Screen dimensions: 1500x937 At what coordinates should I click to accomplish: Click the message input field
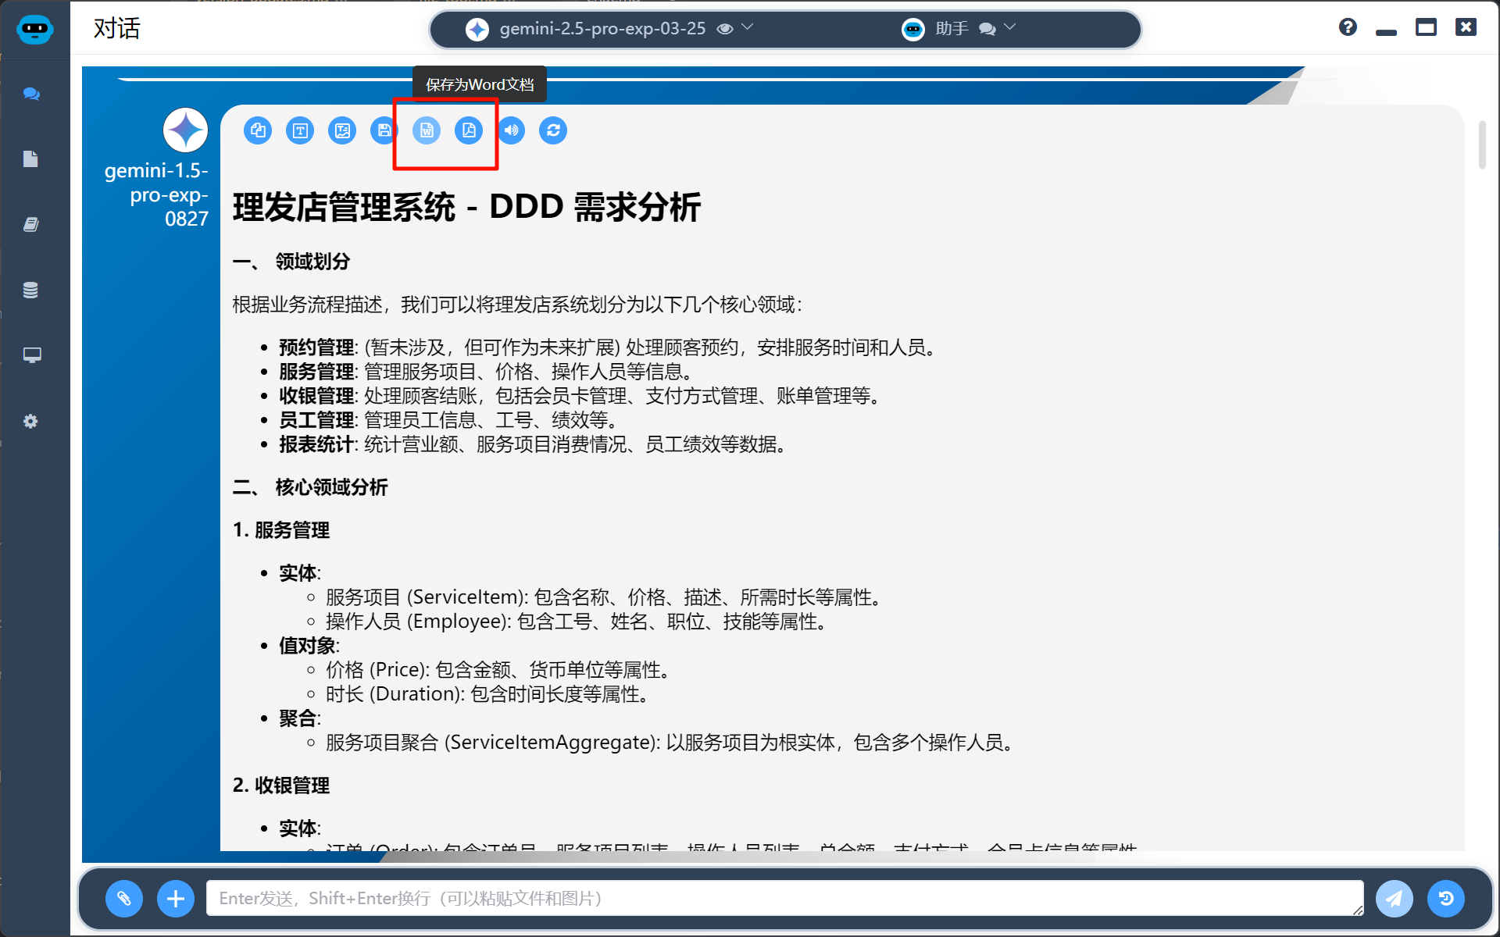784,898
